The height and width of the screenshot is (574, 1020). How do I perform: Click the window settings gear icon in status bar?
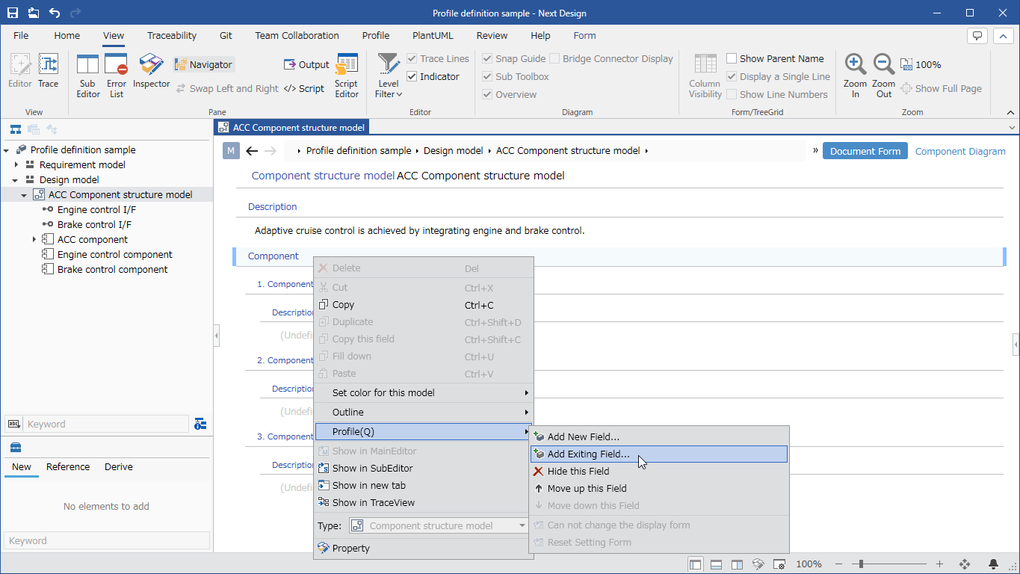click(779, 564)
